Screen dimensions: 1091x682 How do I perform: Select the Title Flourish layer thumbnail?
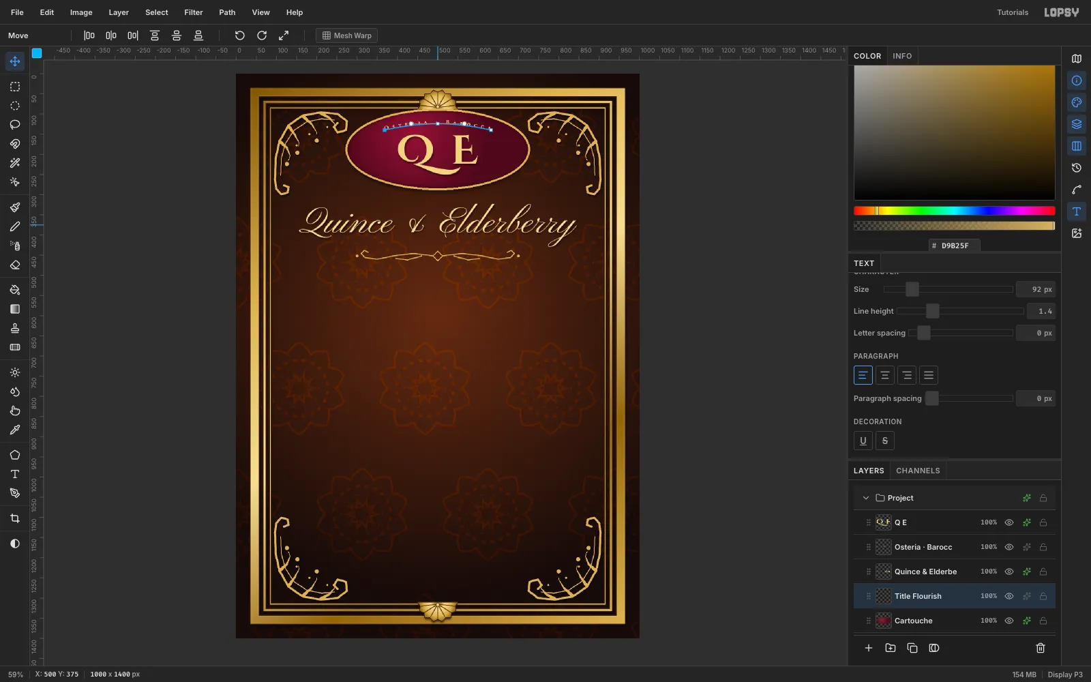(x=884, y=596)
